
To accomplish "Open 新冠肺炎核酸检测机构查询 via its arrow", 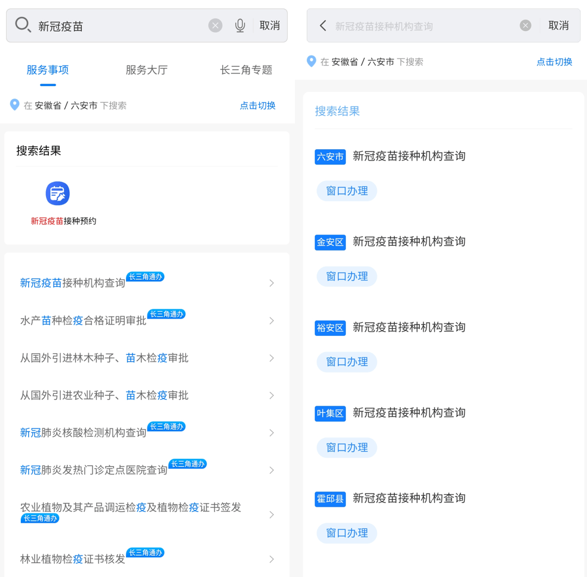I will point(272,432).
